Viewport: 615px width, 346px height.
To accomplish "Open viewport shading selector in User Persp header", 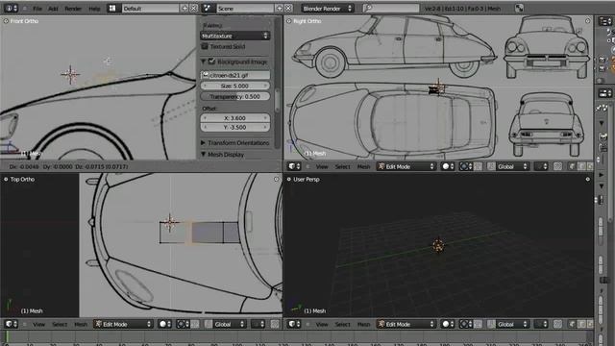I will (449, 325).
